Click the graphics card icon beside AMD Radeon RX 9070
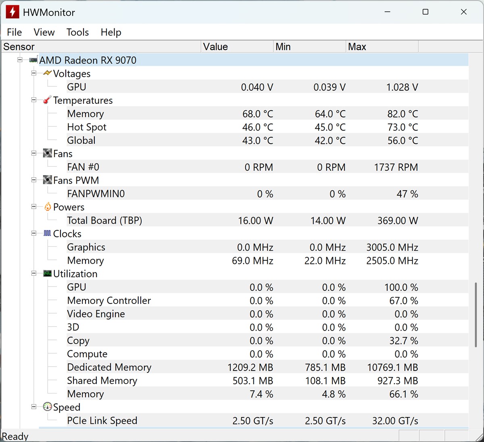 point(33,60)
